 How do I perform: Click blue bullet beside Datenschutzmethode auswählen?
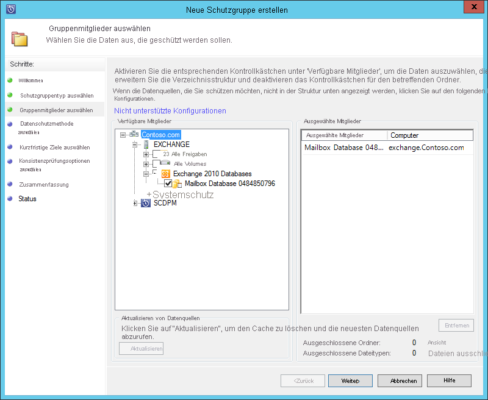[10, 124]
